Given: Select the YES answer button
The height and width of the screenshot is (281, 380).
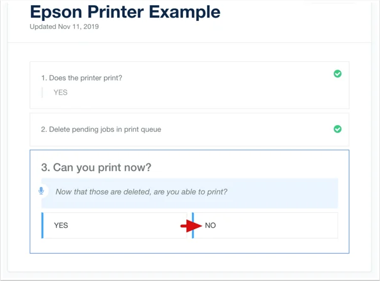Looking at the screenshot, I should 114,225.
